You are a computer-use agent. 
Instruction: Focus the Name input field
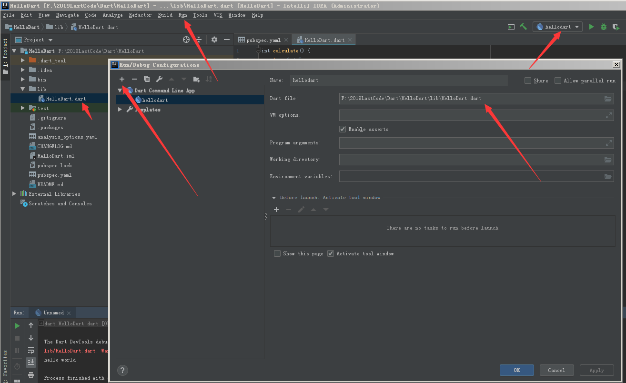coord(399,81)
